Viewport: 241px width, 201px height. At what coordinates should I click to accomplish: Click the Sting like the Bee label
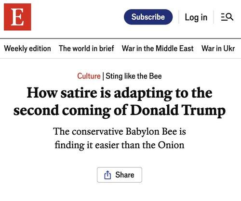point(134,76)
